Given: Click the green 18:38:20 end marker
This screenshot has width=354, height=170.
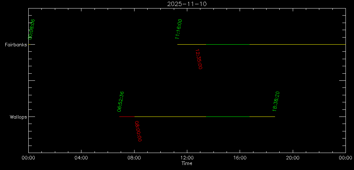Looking at the screenshot, I should coord(276,102).
